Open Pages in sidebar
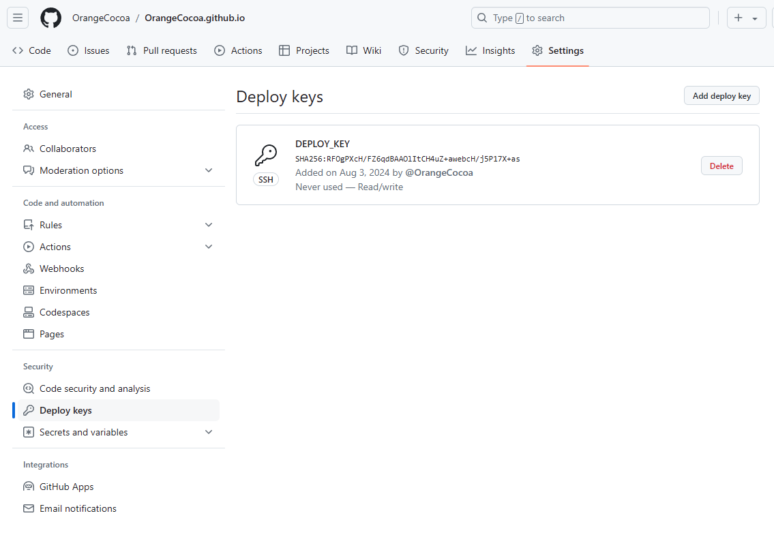 tap(119, 334)
